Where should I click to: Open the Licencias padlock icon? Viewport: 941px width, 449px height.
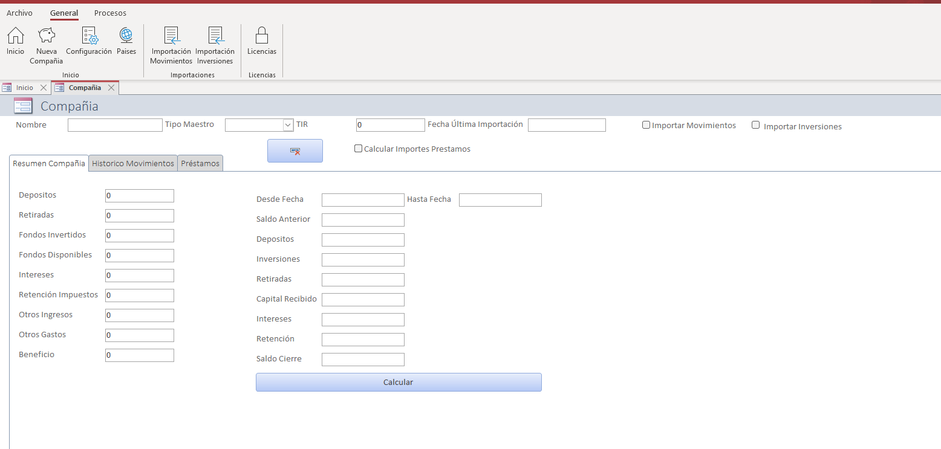coord(262,36)
